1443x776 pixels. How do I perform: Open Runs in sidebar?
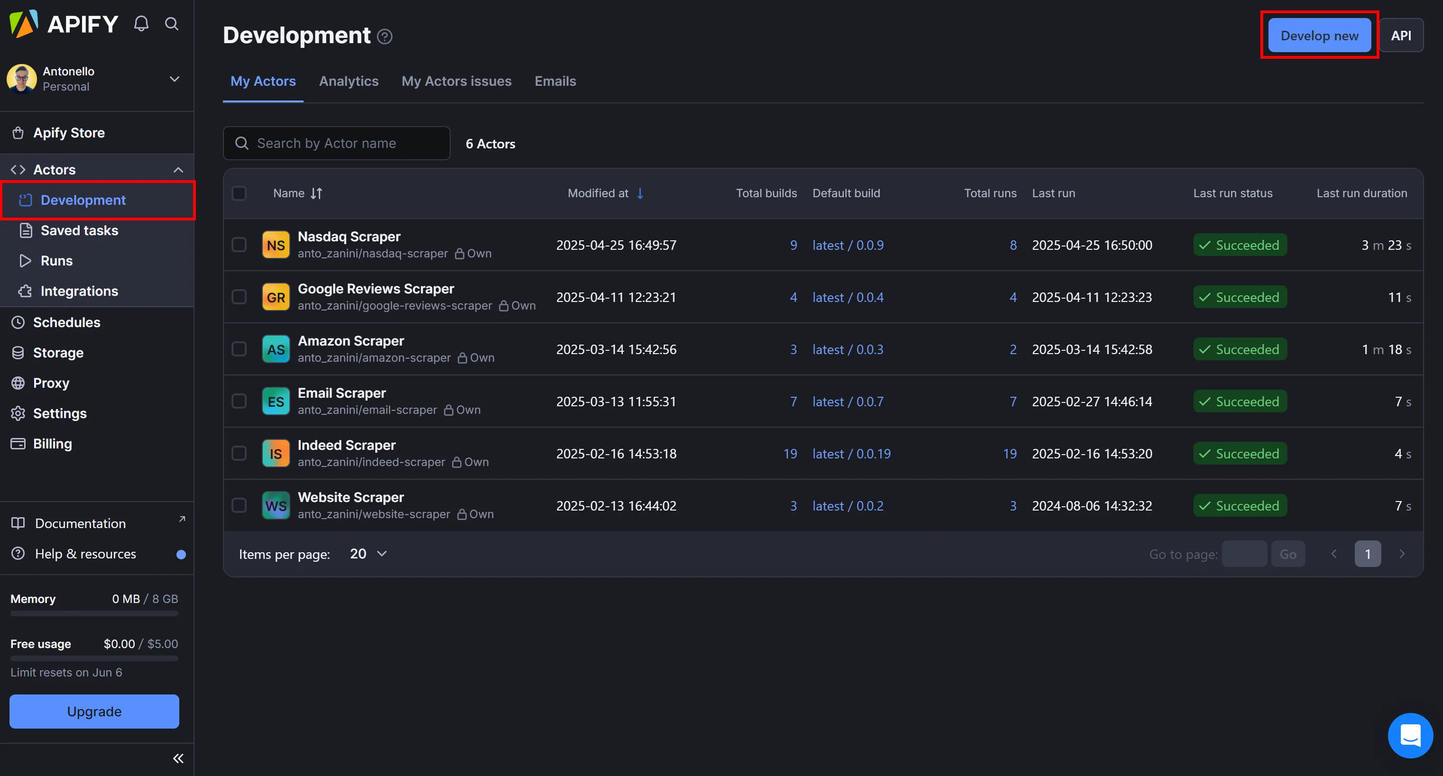97,260
